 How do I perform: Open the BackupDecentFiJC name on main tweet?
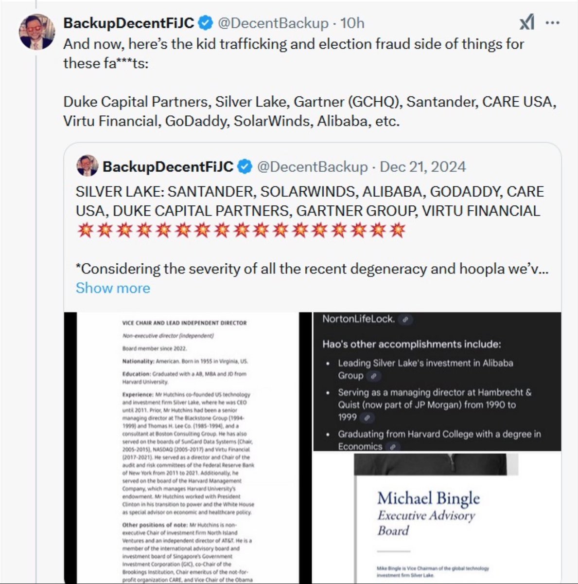pos(129,23)
